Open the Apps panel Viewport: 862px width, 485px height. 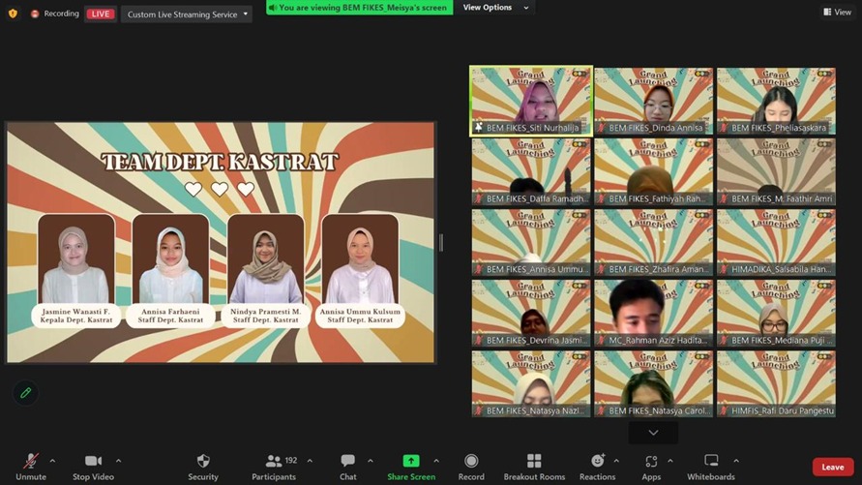[651, 462]
